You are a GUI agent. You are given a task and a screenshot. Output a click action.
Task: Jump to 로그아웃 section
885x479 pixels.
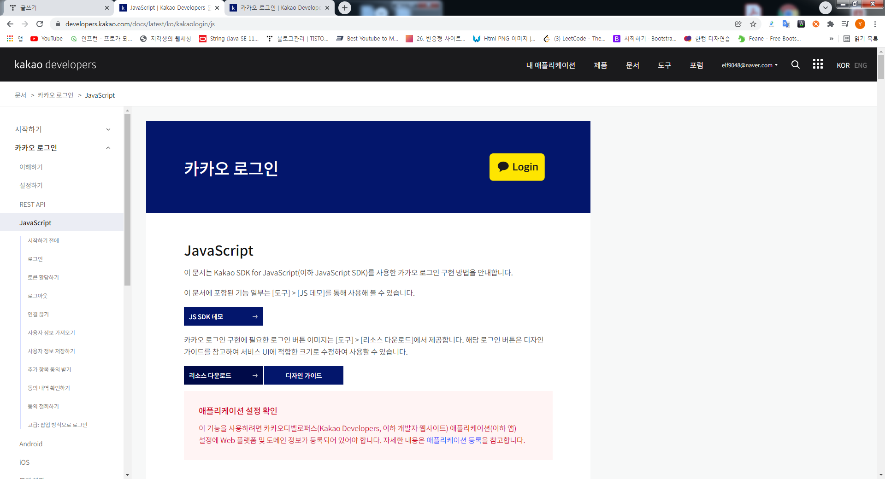(37, 296)
